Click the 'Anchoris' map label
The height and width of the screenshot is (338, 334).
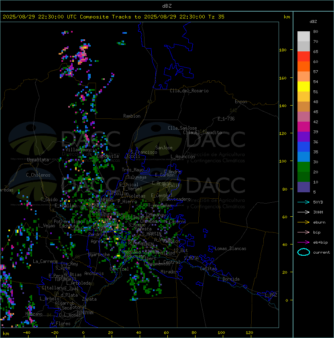pyautogui.click(x=94, y=273)
